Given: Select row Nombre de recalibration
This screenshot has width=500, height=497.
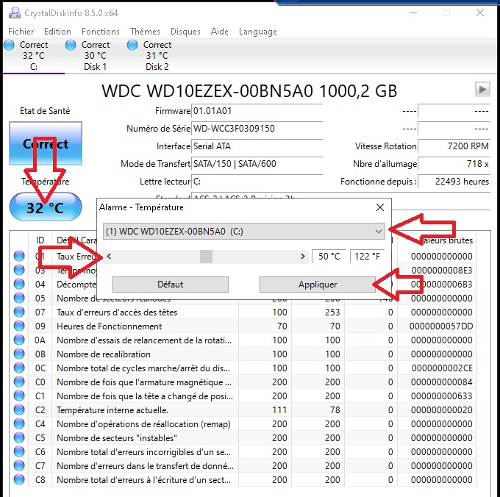Looking at the screenshot, I should click(x=245, y=354).
